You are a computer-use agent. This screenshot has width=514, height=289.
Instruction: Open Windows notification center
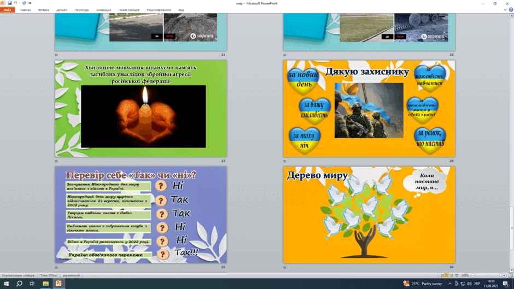[x=506, y=284]
